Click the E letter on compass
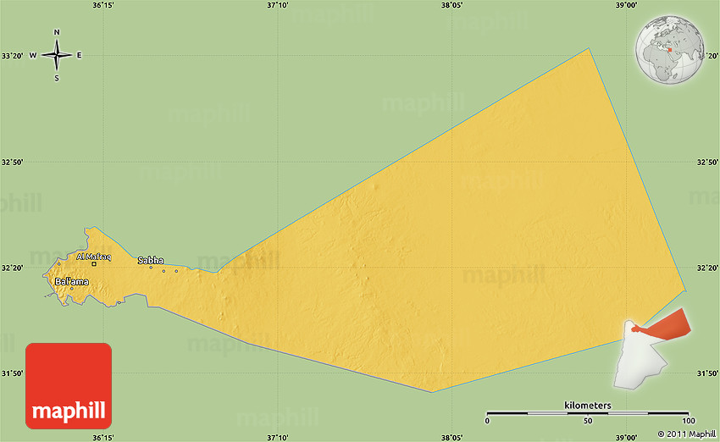The image size is (720, 442). (79, 55)
